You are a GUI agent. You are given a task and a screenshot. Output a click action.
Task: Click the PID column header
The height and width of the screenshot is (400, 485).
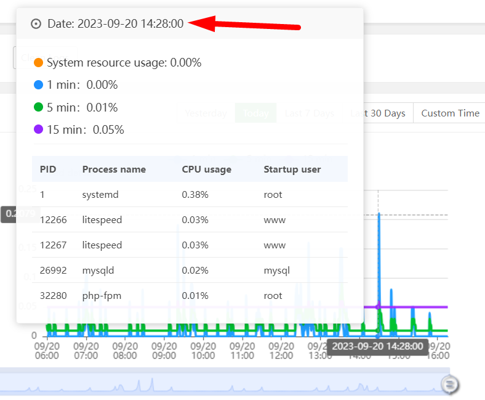tap(48, 169)
